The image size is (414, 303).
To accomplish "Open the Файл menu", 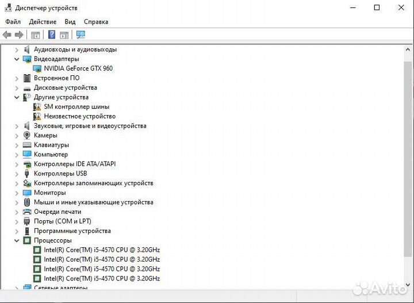I will point(13,22).
